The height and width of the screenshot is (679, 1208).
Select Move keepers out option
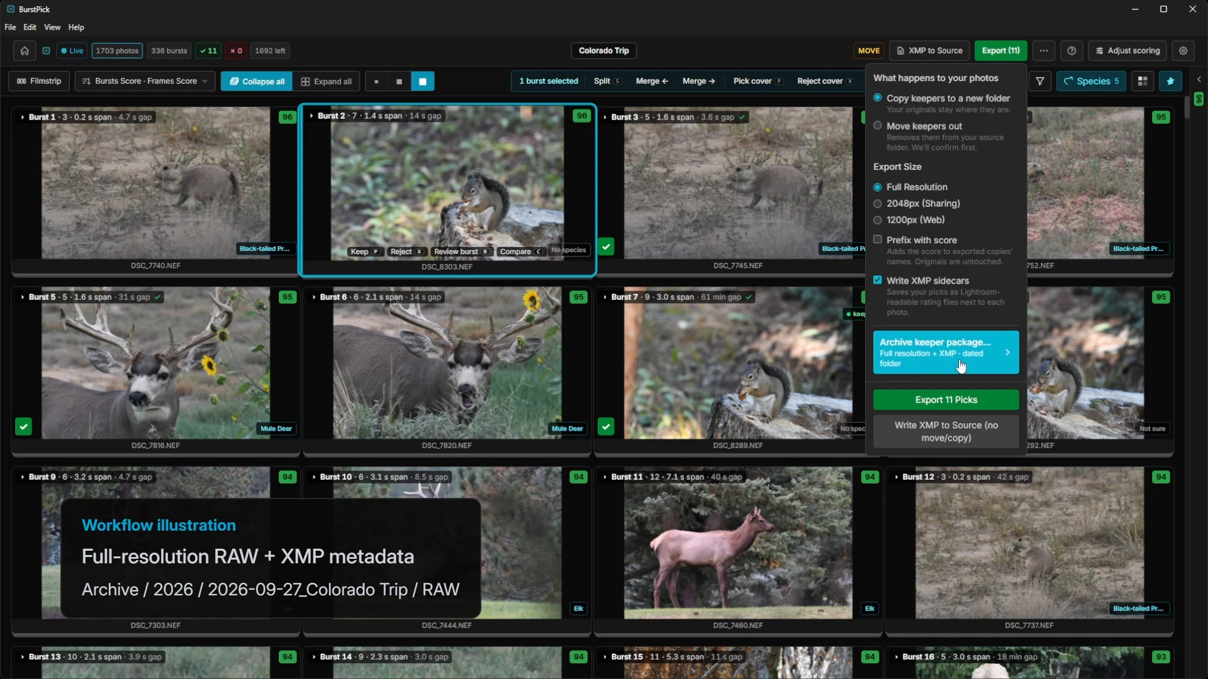(x=877, y=126)
